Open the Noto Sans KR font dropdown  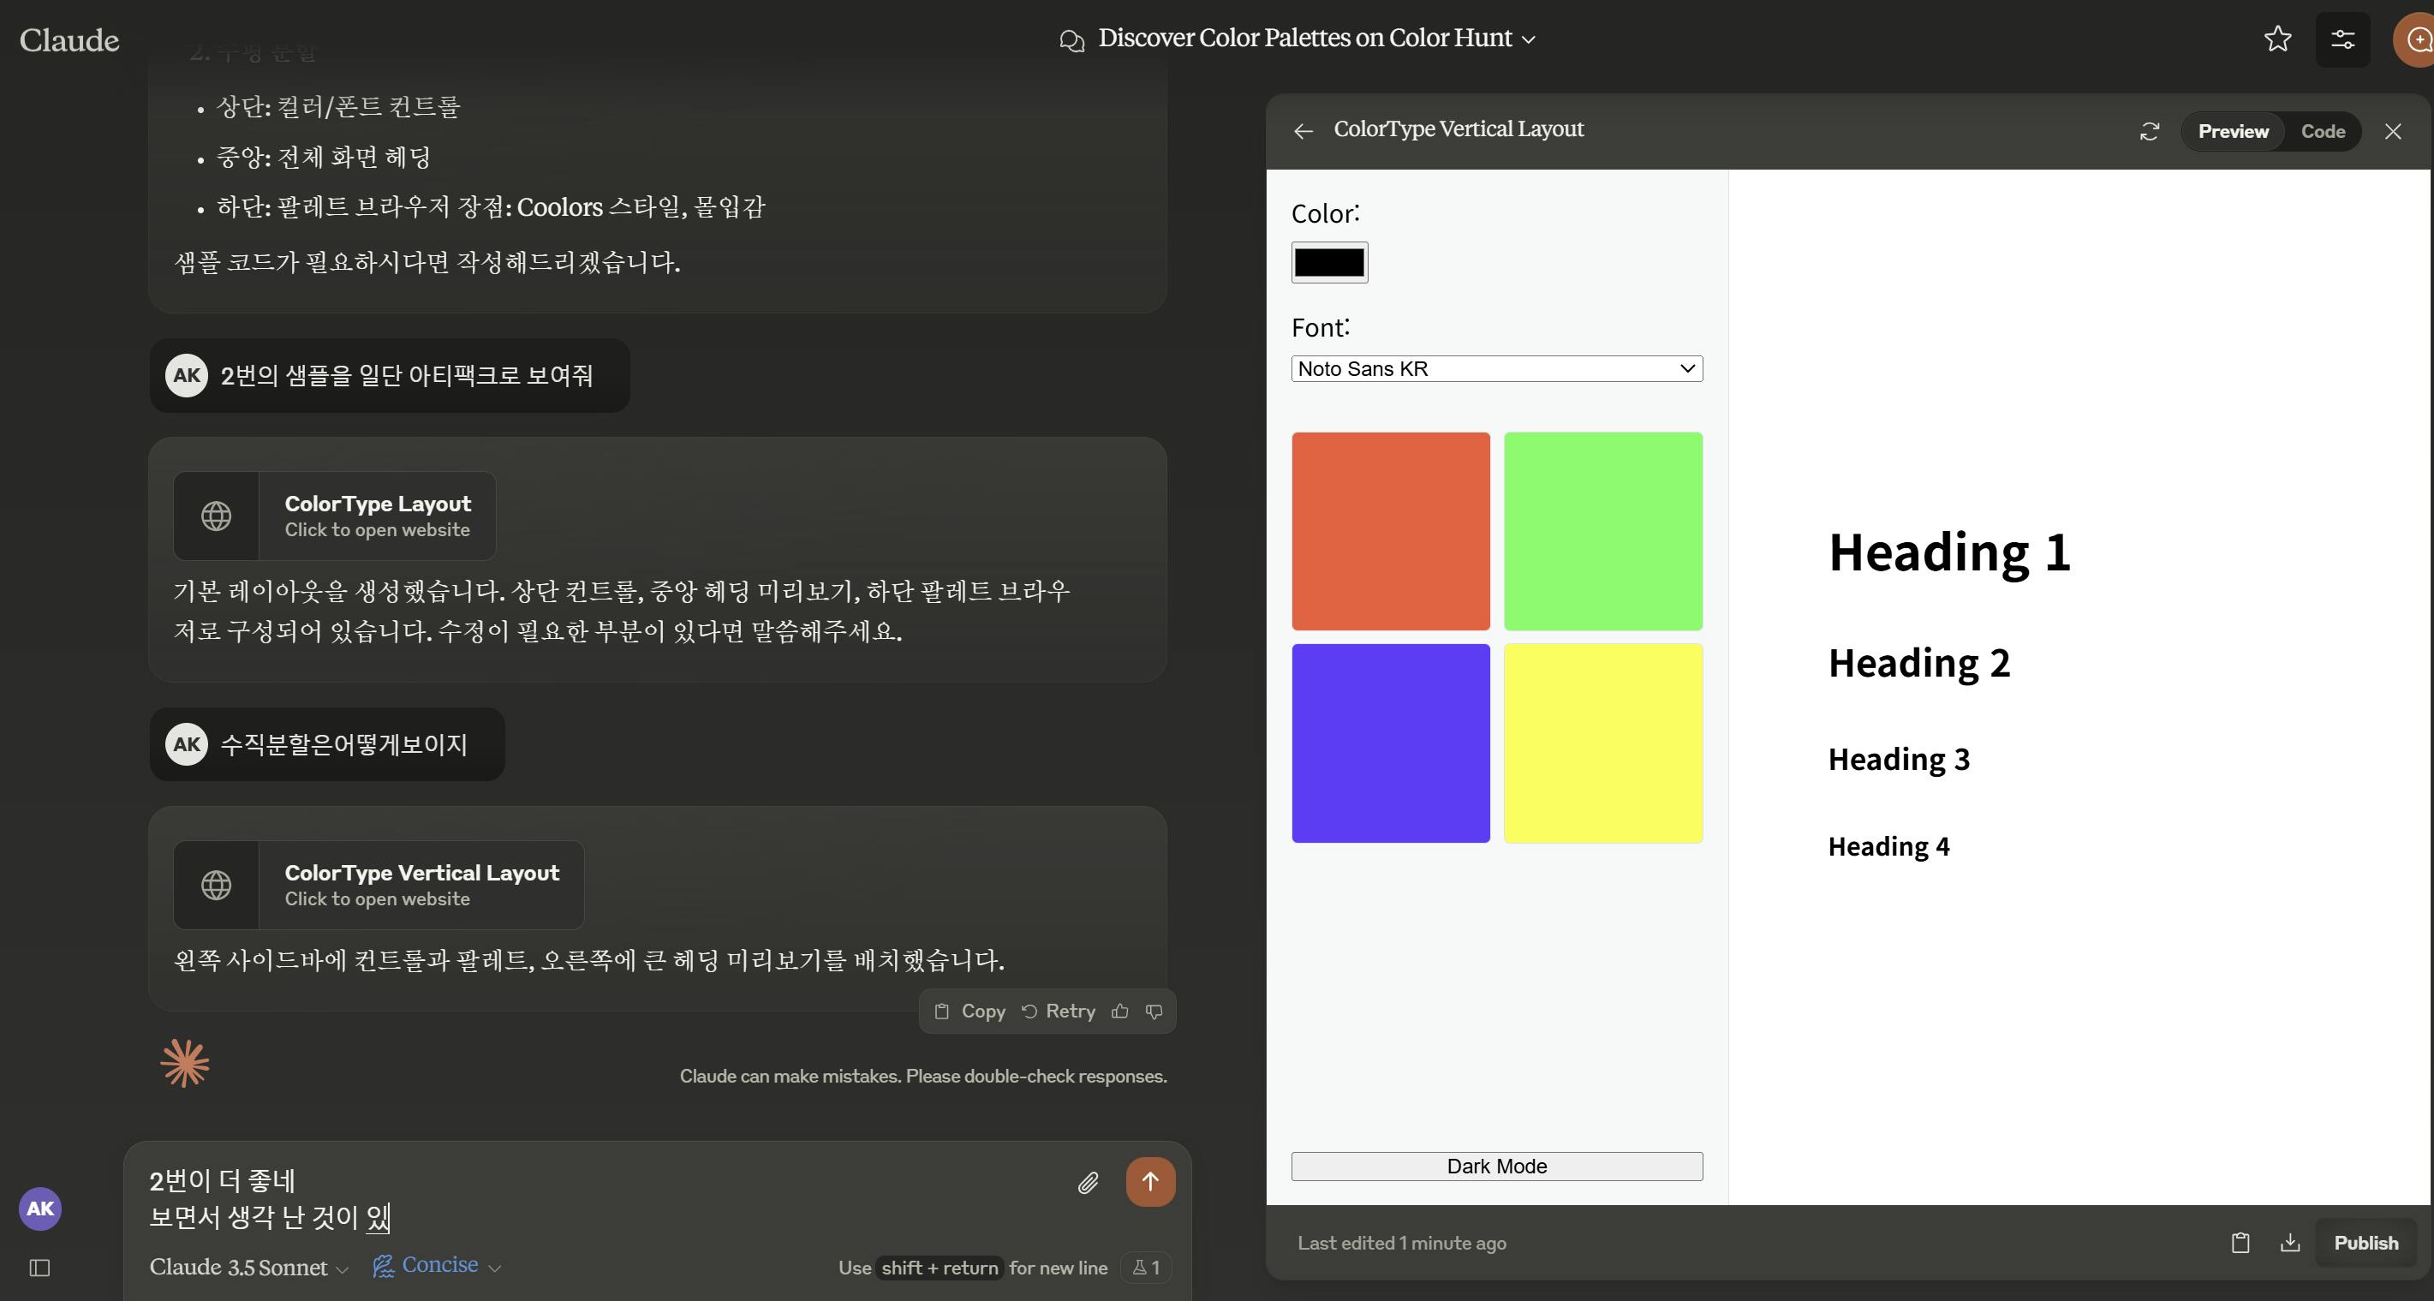pos(1495,368)
